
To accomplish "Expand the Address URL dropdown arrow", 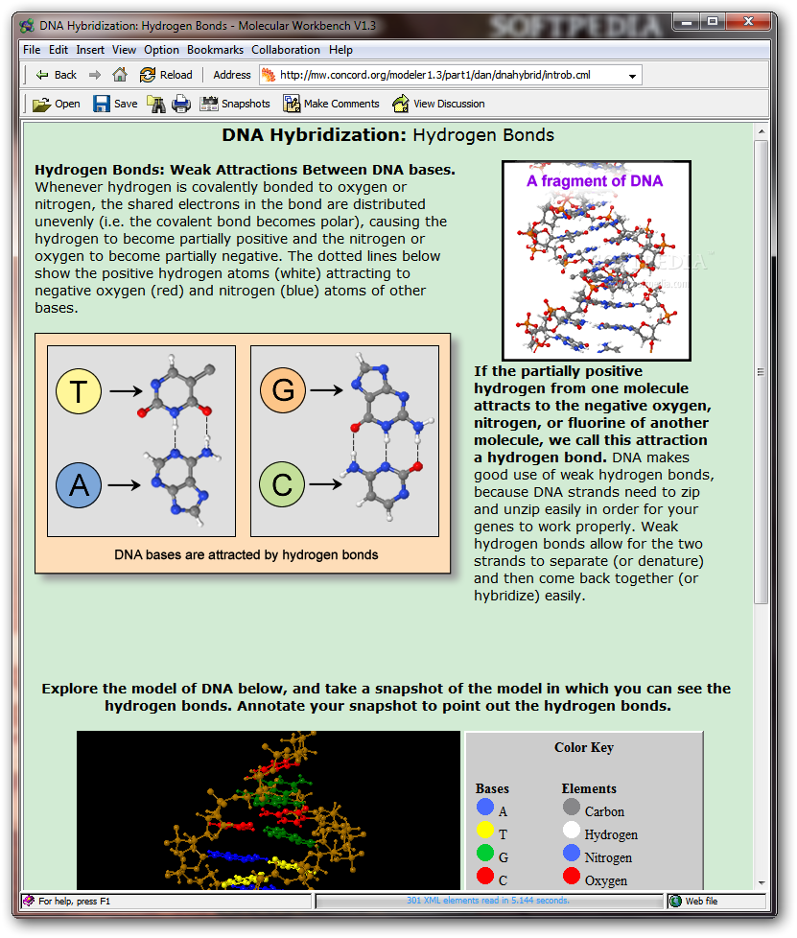I will [632, 76].
